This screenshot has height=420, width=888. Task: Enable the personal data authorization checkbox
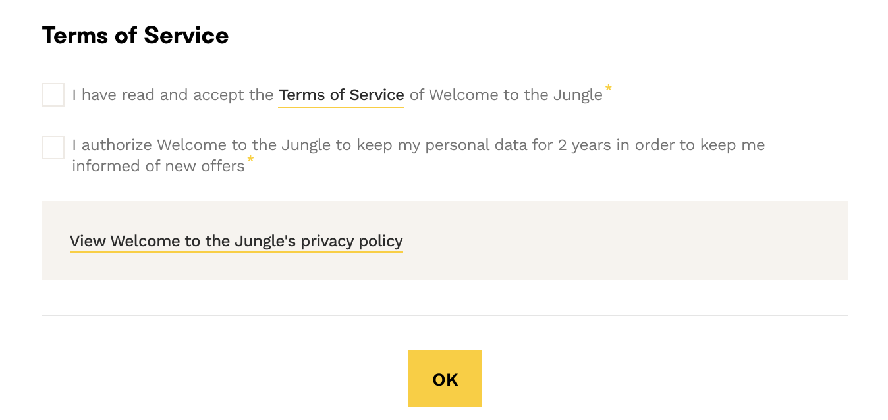pyautogui.click(x=53, y=147)
